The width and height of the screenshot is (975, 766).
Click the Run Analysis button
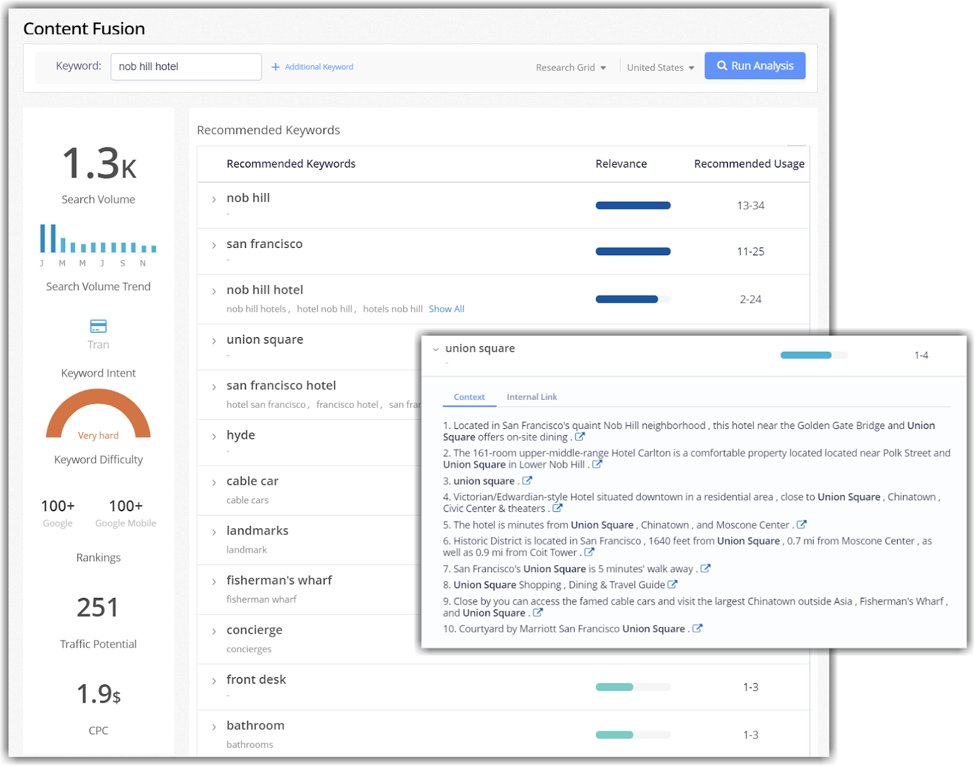tap(755, 65)
